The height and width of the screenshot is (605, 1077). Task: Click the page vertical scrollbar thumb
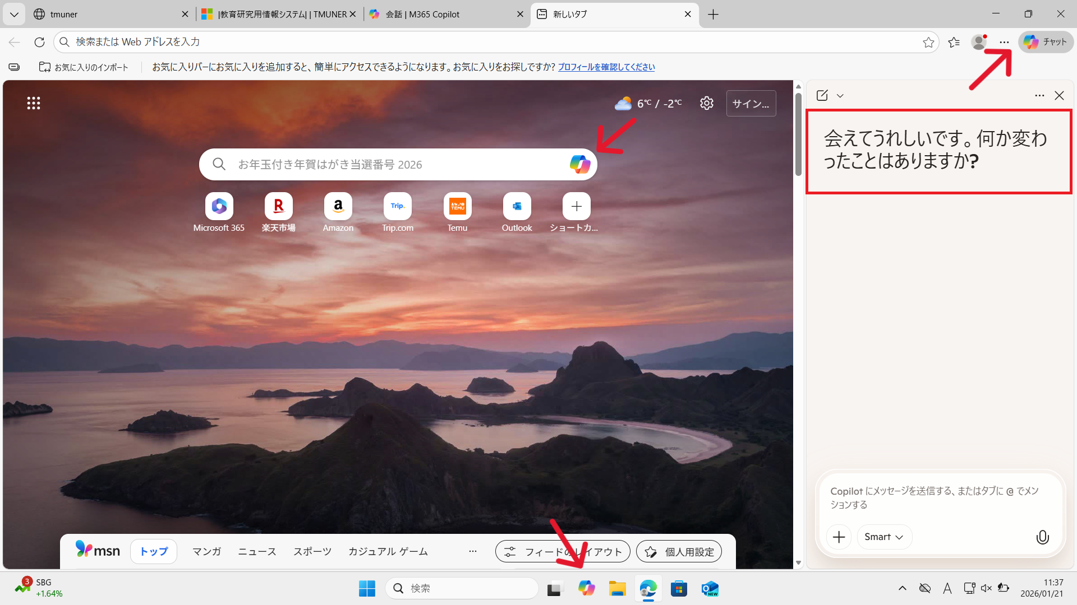pos(798,134)
